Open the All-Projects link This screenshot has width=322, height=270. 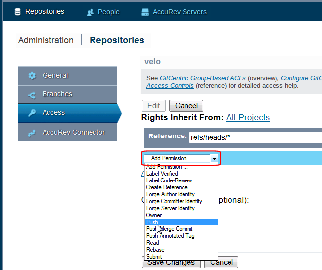247,118
